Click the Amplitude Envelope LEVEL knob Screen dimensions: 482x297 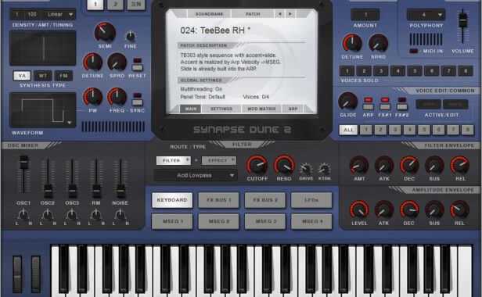coord(359,210)
